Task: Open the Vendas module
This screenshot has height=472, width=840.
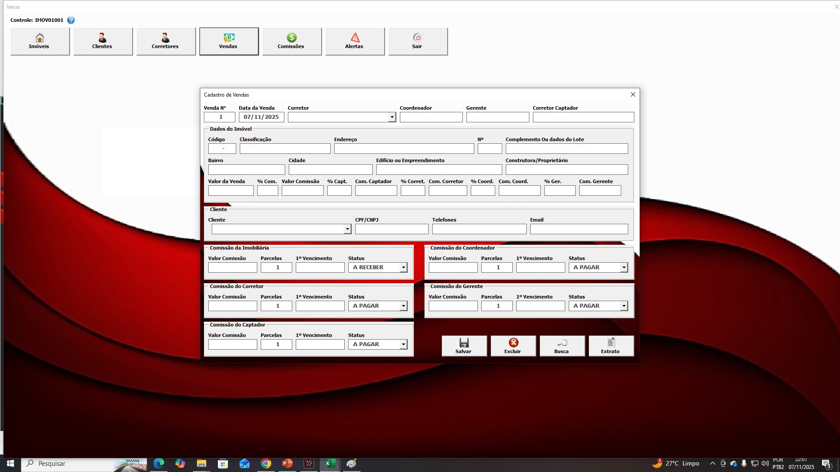Action: click(x=229, y=42)
